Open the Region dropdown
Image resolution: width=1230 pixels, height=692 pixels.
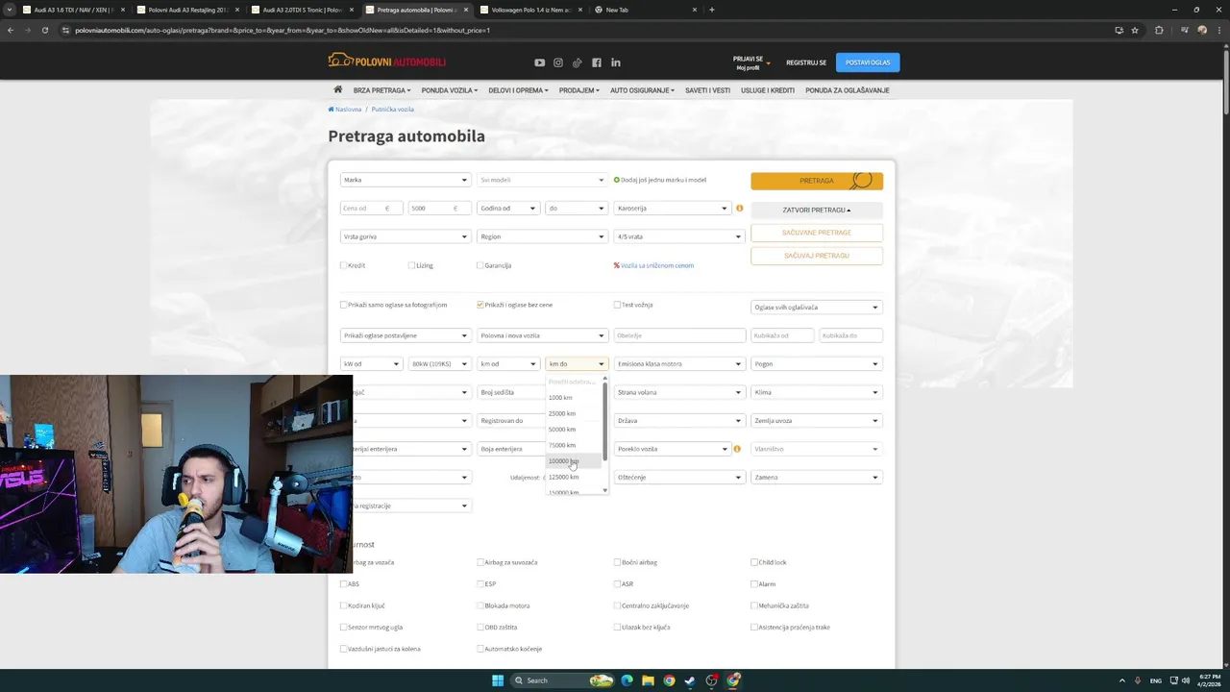[542, 236]
